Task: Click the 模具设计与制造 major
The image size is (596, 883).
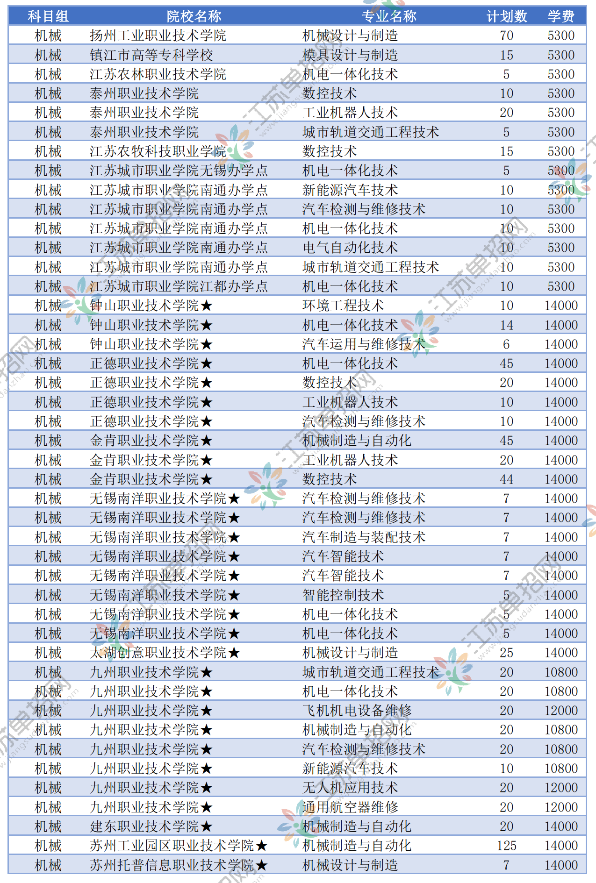Action: point(350,55)
